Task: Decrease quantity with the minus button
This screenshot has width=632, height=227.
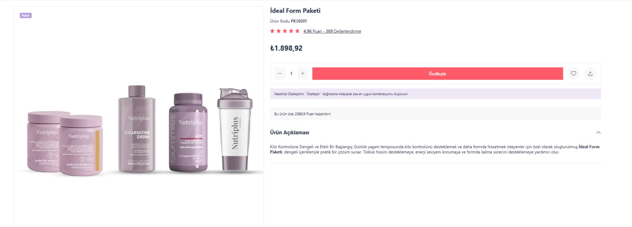Action: click(x=280, y=73)
